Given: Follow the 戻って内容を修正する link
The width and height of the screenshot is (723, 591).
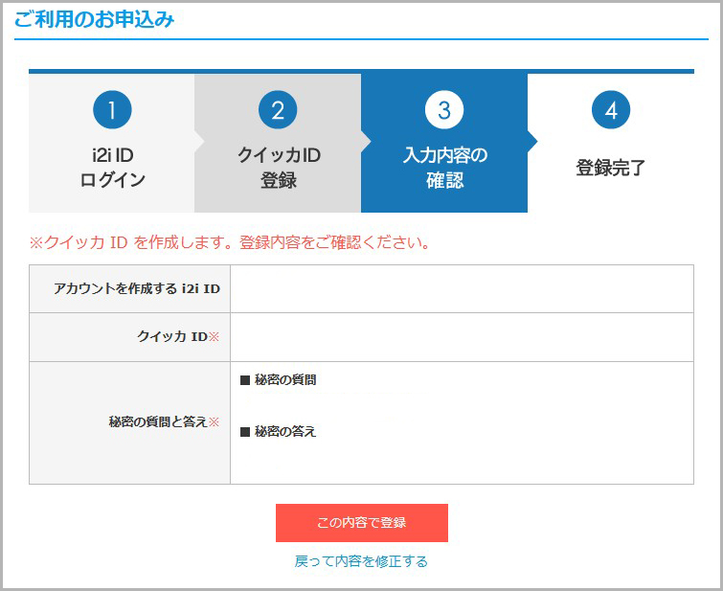Looking at the screenshot, I should 361,561.
